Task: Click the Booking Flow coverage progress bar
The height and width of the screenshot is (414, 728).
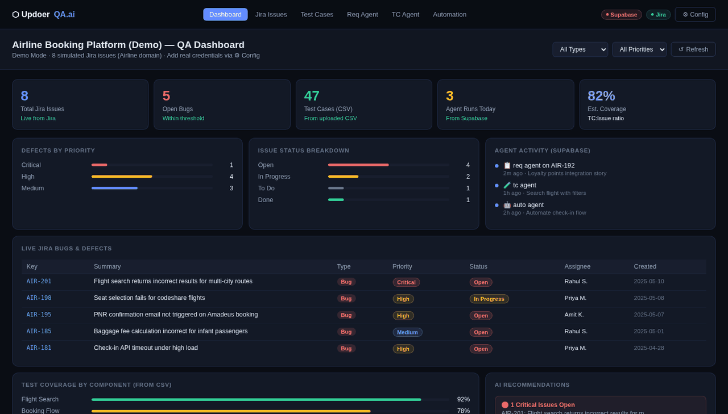Action: click(270, 411)
